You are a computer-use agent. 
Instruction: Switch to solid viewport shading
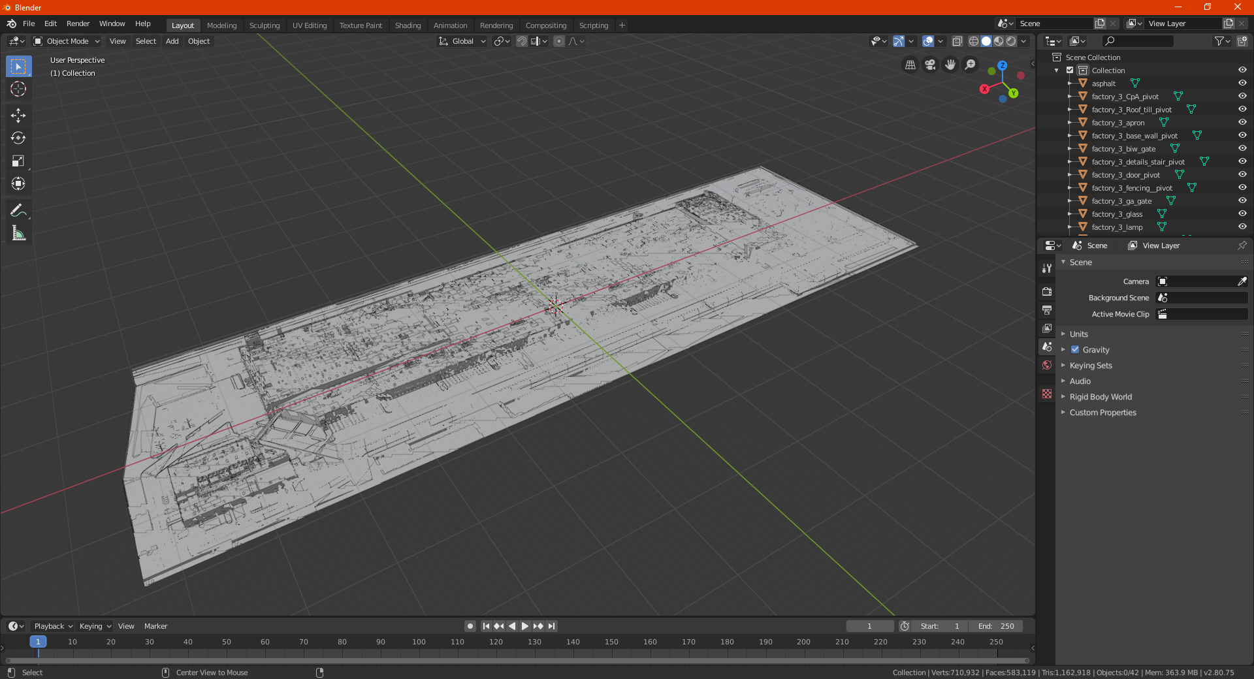986,41
